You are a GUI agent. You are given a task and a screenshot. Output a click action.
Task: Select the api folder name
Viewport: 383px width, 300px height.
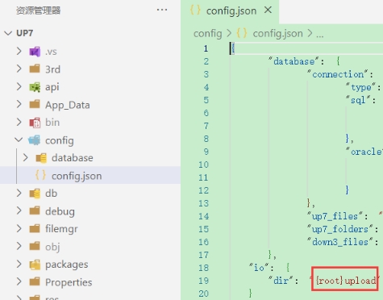pyautogui.click(x=52, y=87)
